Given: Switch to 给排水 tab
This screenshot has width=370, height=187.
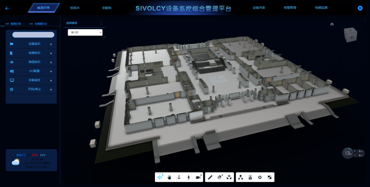Looking at the screenshot, I should (x=75, y=8).
